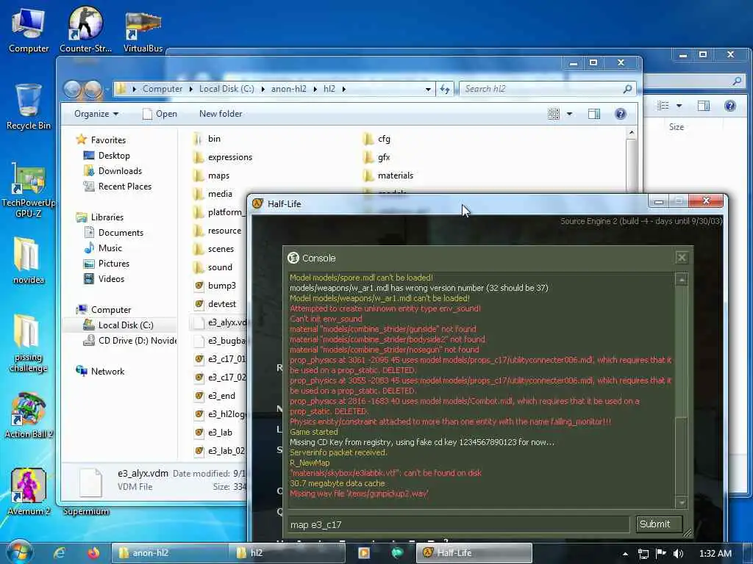Click the help icon in the rear Explorer window
The height and width of the screenshot is (564, 753).
point(730,106)
